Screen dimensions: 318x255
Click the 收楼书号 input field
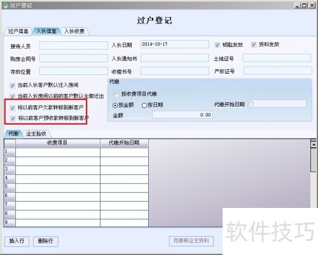(x=175, y=71)
